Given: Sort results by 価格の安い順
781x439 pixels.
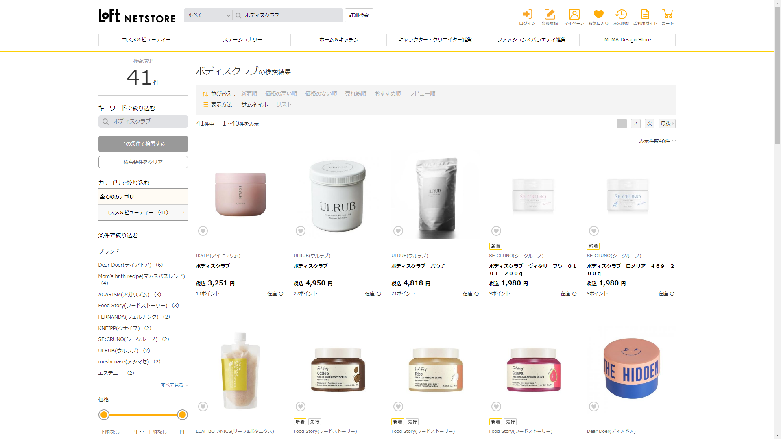Looking at the screenshot, I should [321, 93].
